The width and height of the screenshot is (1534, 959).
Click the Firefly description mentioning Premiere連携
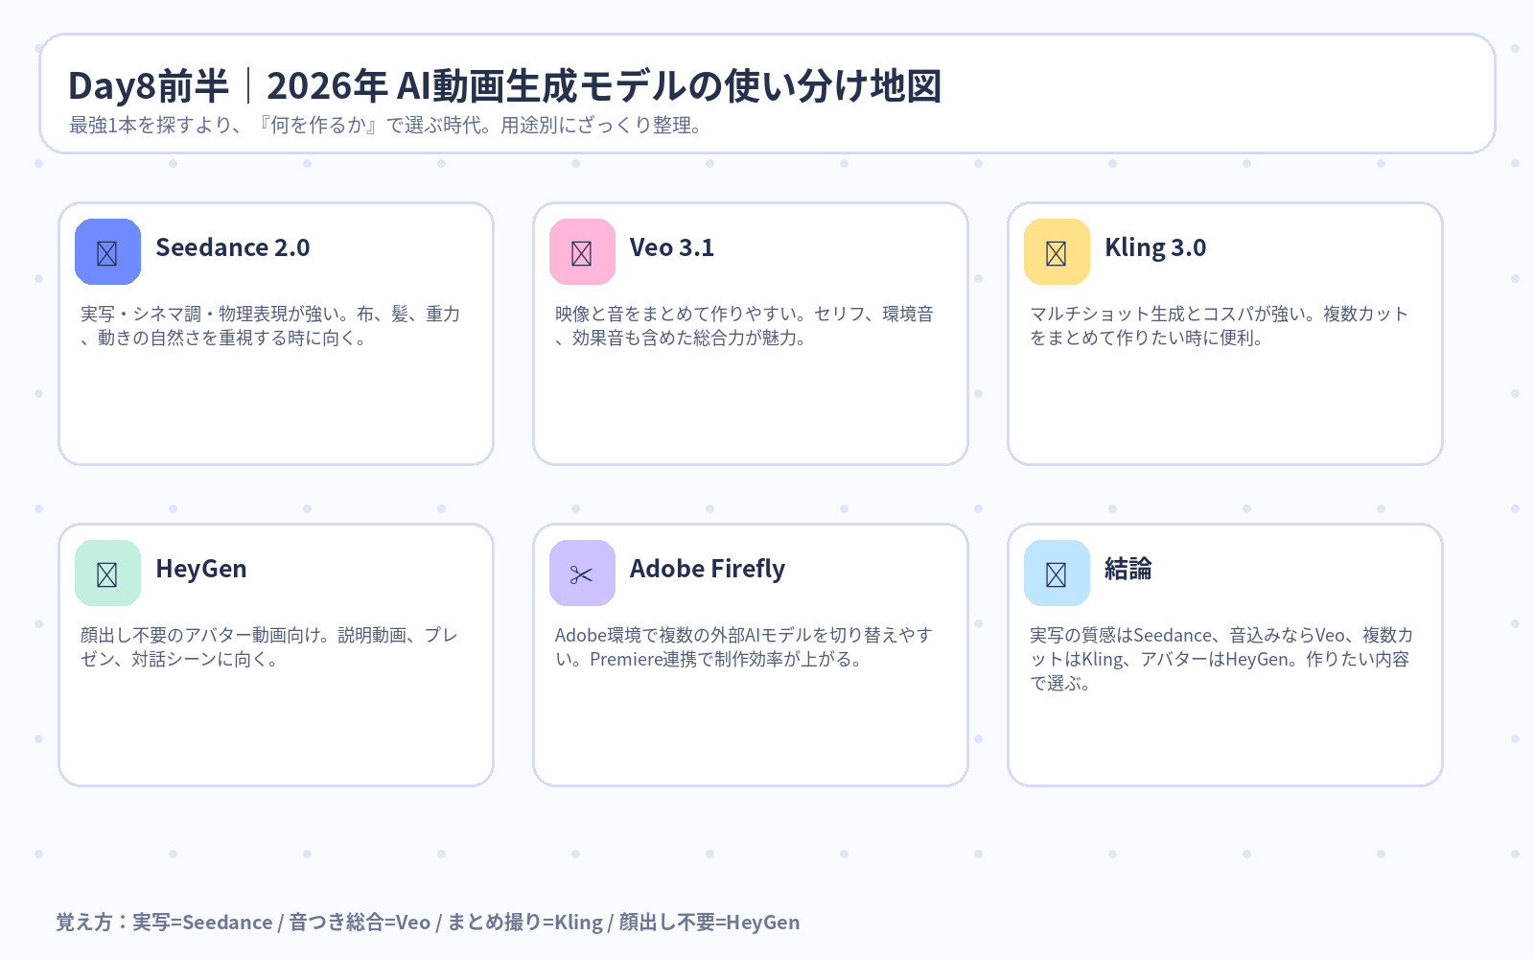coord(744,647)
